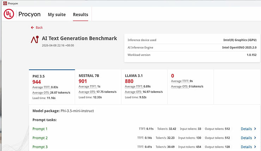This screenshot has height=151, width=261.
Task: Select the MISTRAL 7B score card
Action: click(x=98, y=87)
